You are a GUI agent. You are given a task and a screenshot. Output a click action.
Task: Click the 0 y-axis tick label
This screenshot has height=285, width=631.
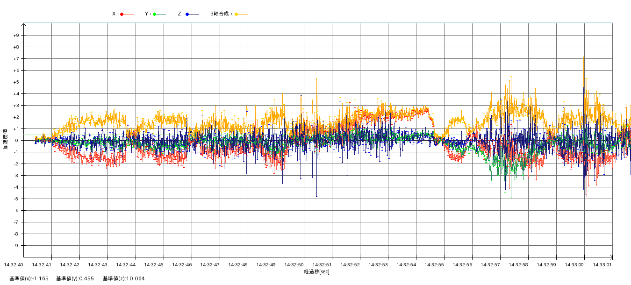pyautogui.click(x=16, y=141)
